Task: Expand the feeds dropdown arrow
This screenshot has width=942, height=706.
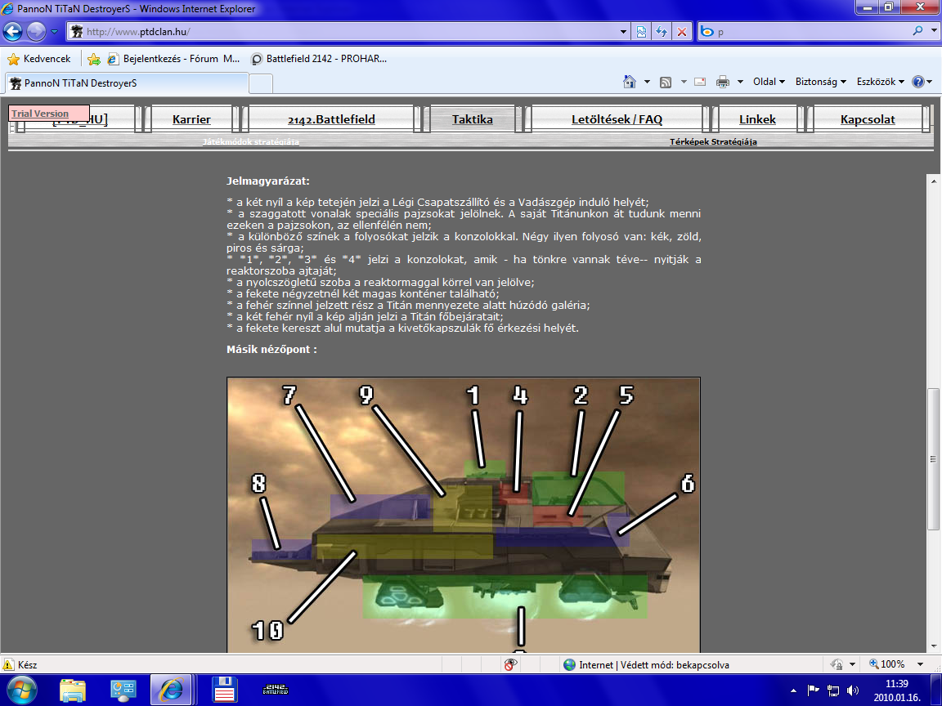Action: point(683,82)
